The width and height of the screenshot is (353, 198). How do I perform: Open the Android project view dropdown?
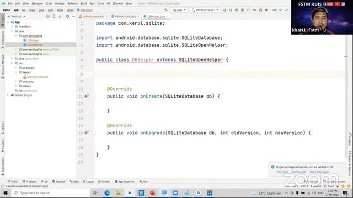point(17,16)
